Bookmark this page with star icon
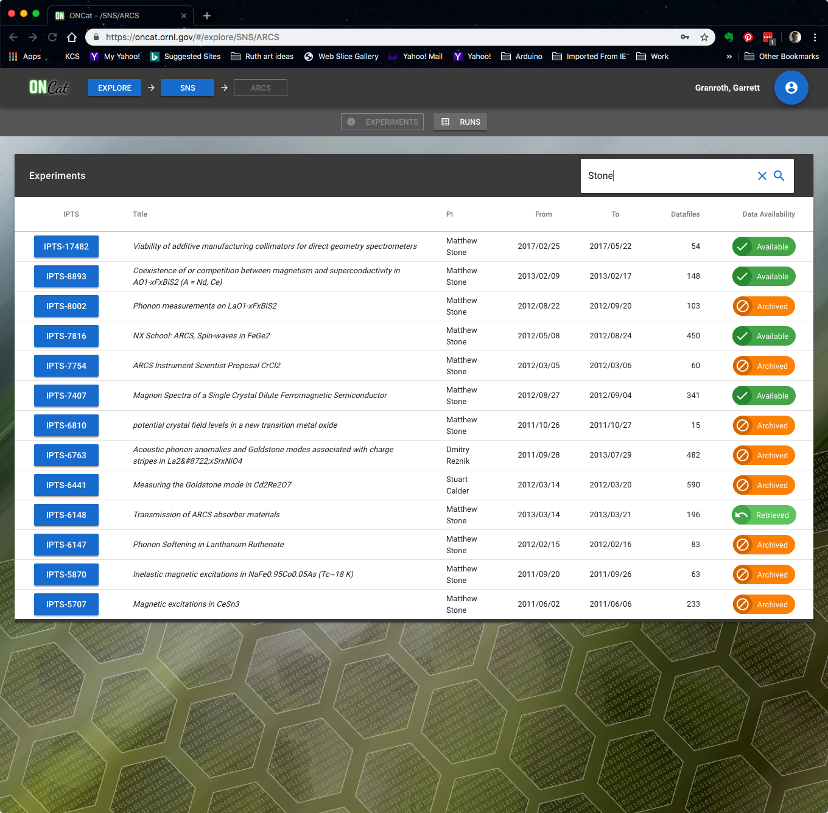The height and width of the screenshot is (813, 828). coord(704,37)
